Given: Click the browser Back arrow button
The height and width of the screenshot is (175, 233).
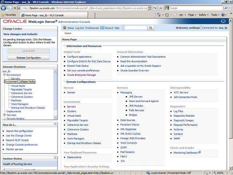Looking at the screenshot, I should coord(4,8).
